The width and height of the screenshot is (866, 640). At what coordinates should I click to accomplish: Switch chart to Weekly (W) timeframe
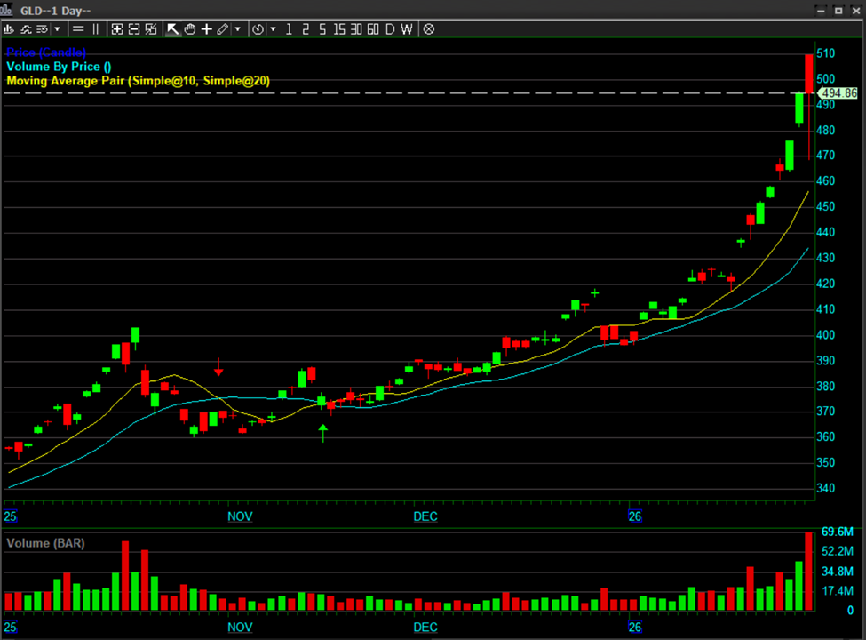click(407, 29)
